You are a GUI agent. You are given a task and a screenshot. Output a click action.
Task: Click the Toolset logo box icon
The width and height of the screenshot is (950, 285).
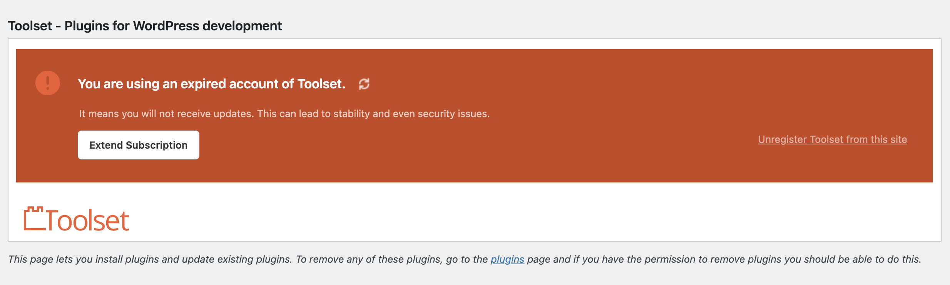(34, 219)
